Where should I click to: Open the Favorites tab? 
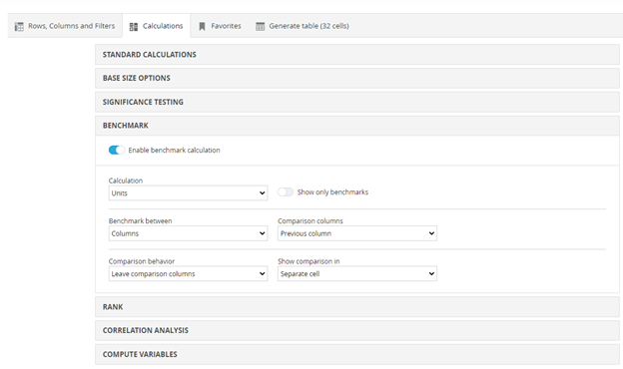220,26
